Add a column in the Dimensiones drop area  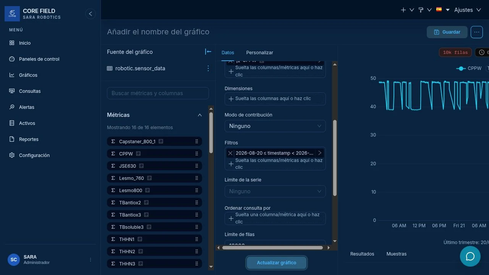(275, 99)
